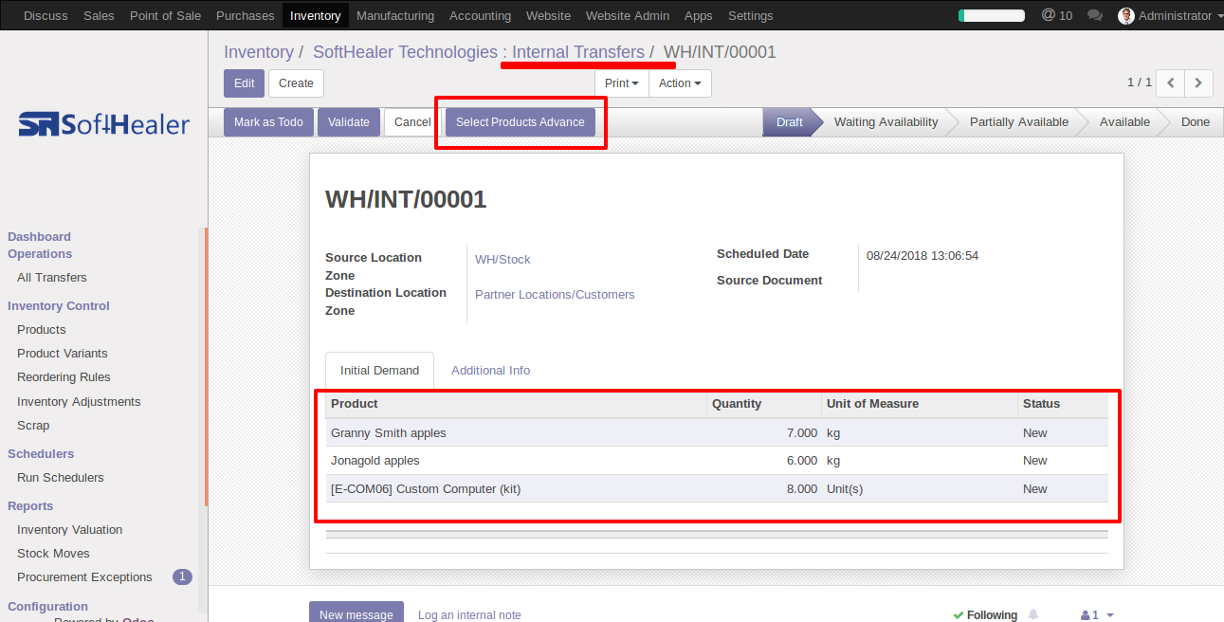
Task: Open the Website Admin menu
Action: [628, 15]
